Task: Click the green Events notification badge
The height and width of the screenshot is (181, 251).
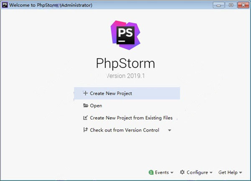Action: coord(151,172)
